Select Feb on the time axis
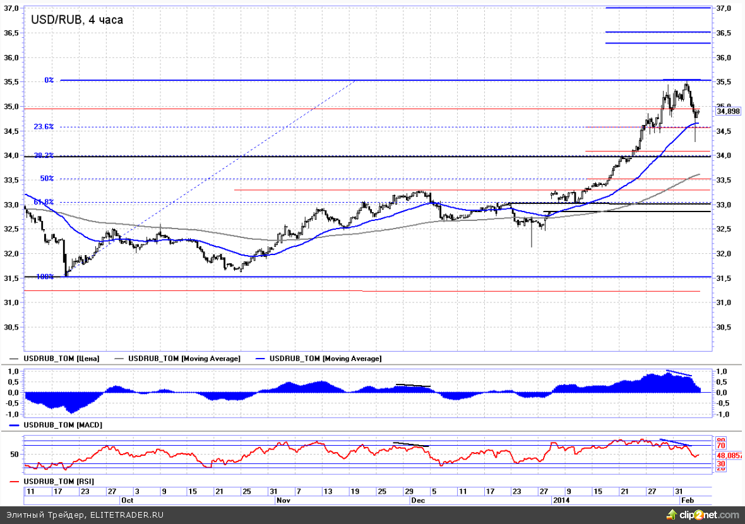The width and height of the screenshot is (745, 524). [x=686, y=499]
